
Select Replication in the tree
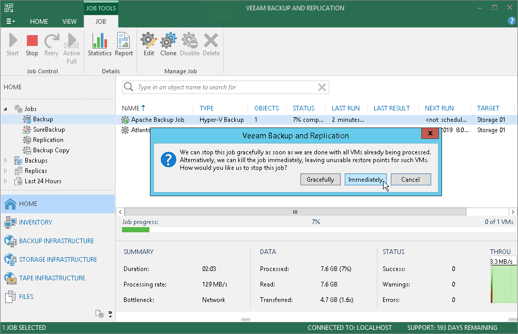pyautogui.click(x=48, y=139)
